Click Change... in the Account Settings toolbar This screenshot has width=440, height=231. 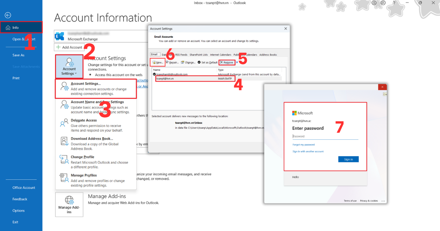tap(188, 62)
